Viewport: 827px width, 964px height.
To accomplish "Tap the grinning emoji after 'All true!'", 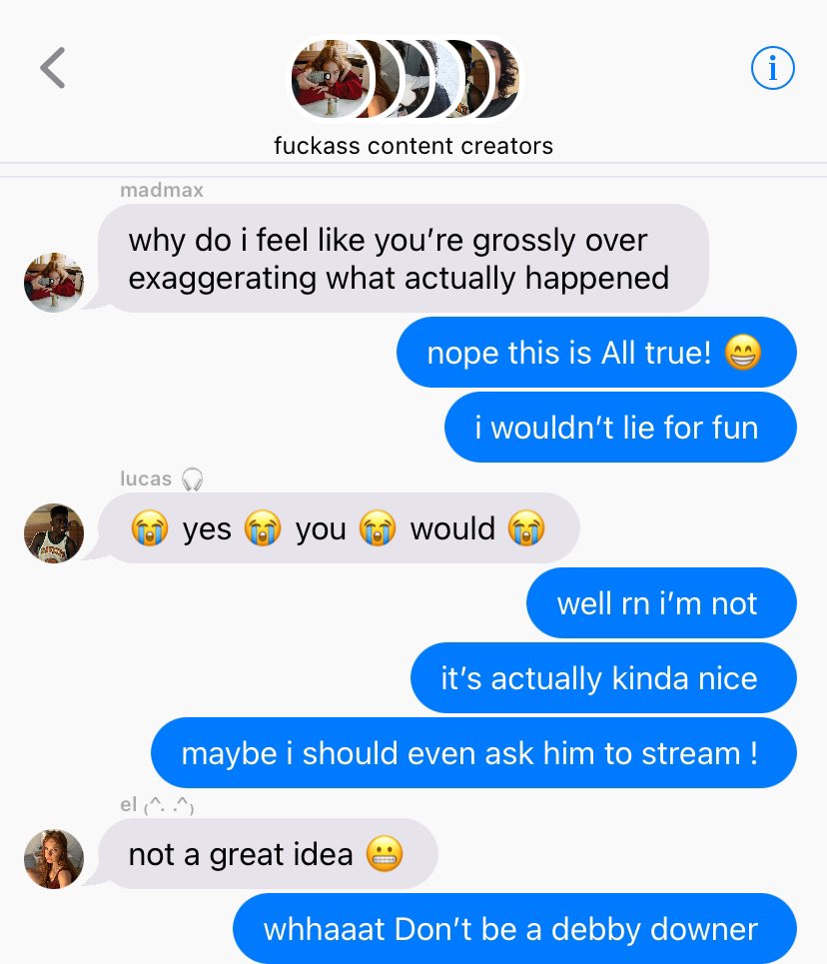I will pyautogui.click(x=743, y=353).
